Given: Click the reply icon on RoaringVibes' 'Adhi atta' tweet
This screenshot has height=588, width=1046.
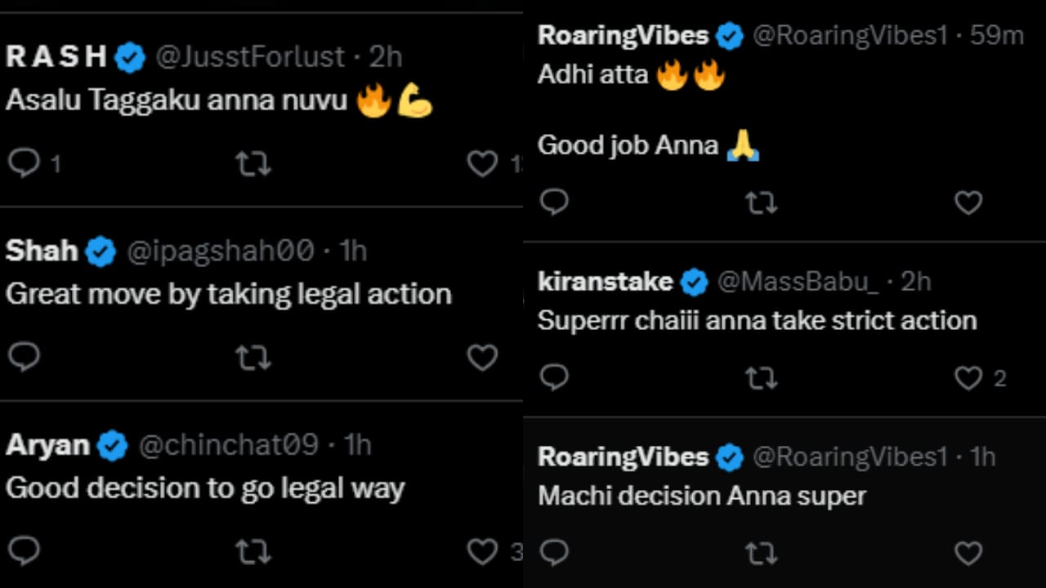Looking at the screenshot, I should coord(555,202).
